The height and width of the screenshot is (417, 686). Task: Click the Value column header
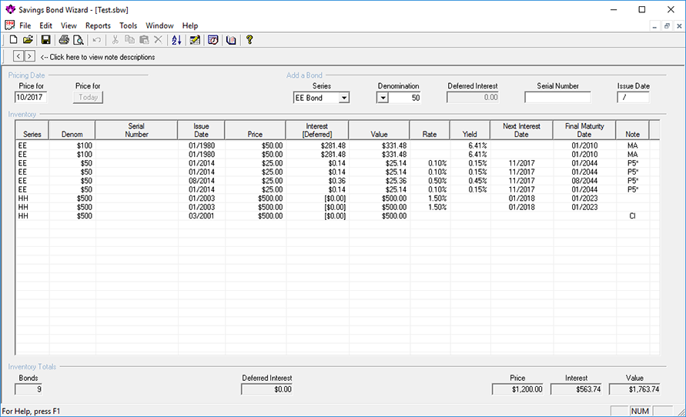click(x=380, y=130)
